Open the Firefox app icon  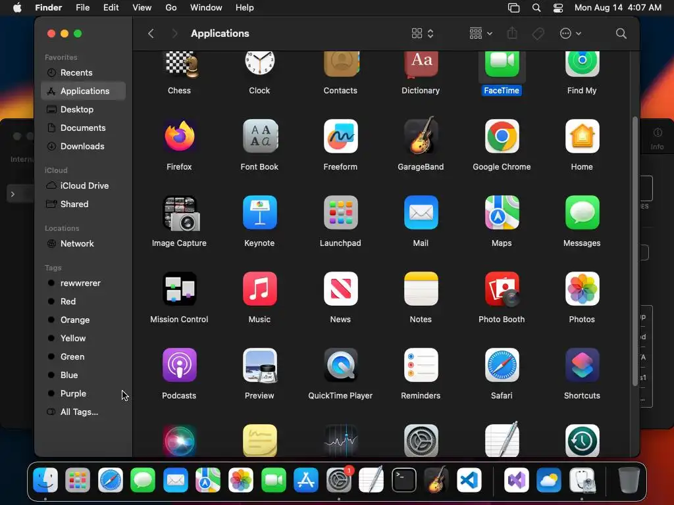pyautogui.click(x=179, y=136)
